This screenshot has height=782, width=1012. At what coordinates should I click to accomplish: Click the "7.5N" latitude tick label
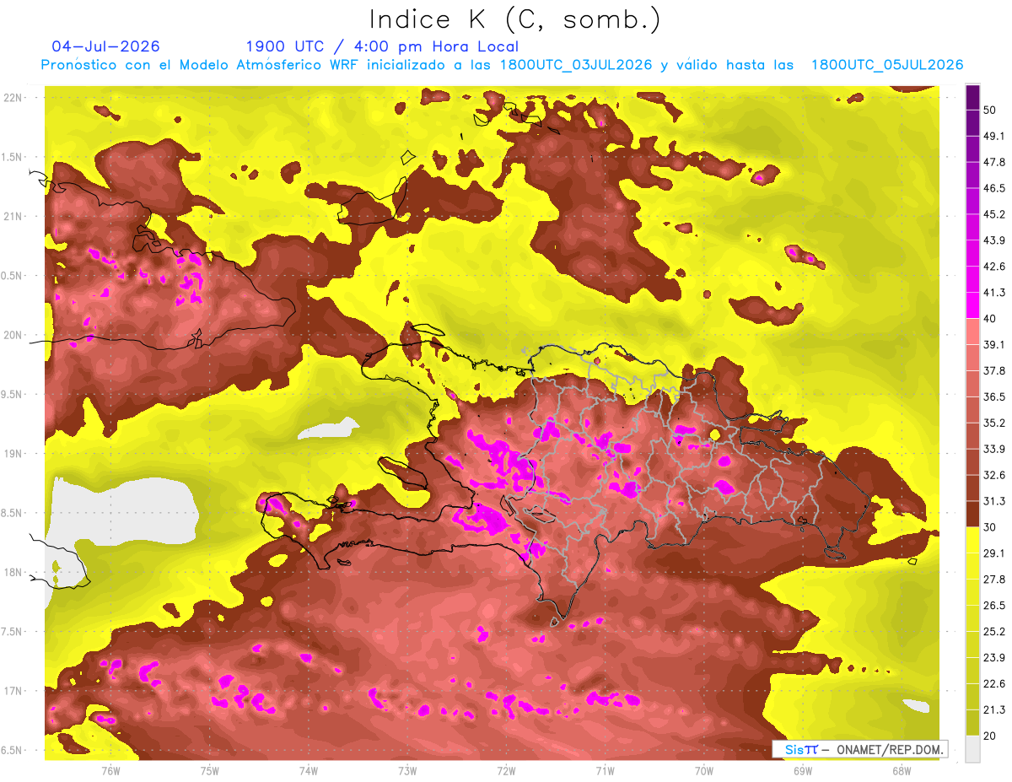click(13, 633)
